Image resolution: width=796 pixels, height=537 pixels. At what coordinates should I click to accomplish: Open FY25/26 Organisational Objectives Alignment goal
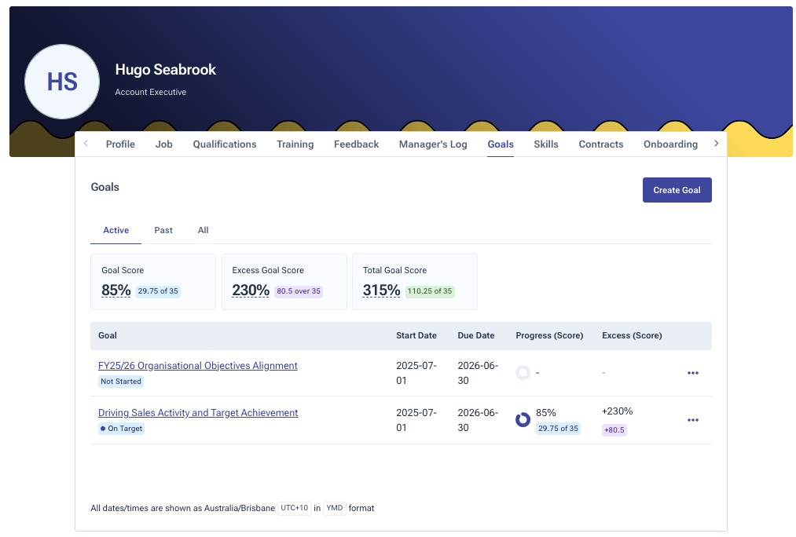pos(198,366)
